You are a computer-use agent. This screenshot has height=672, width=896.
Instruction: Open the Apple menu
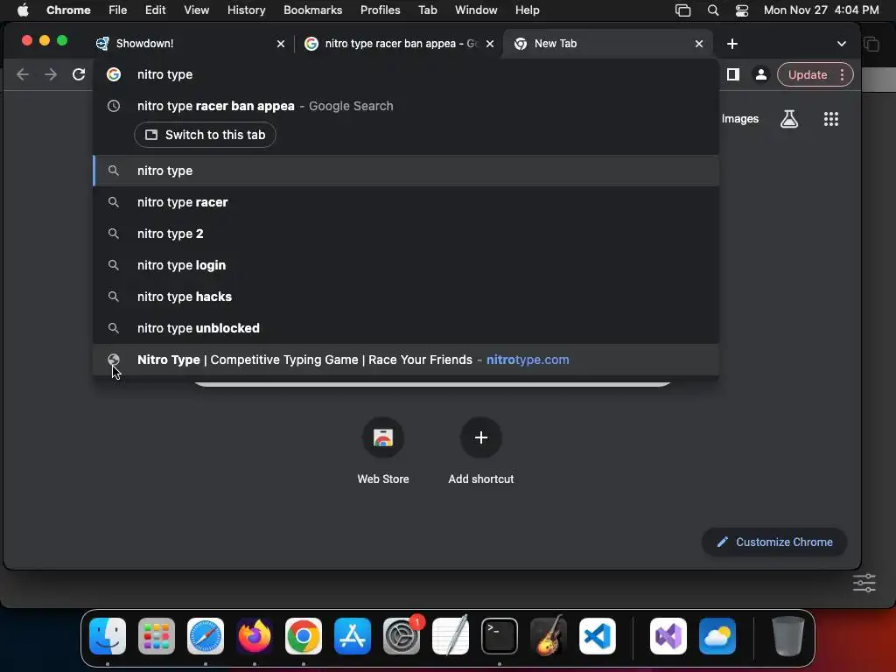point(23,10)
